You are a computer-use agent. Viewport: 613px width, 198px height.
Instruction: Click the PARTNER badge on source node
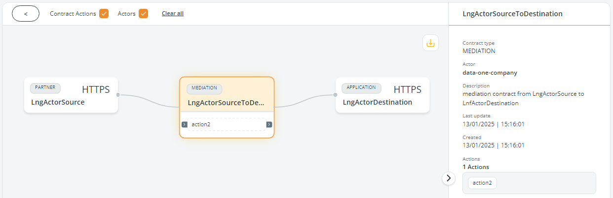45,88
